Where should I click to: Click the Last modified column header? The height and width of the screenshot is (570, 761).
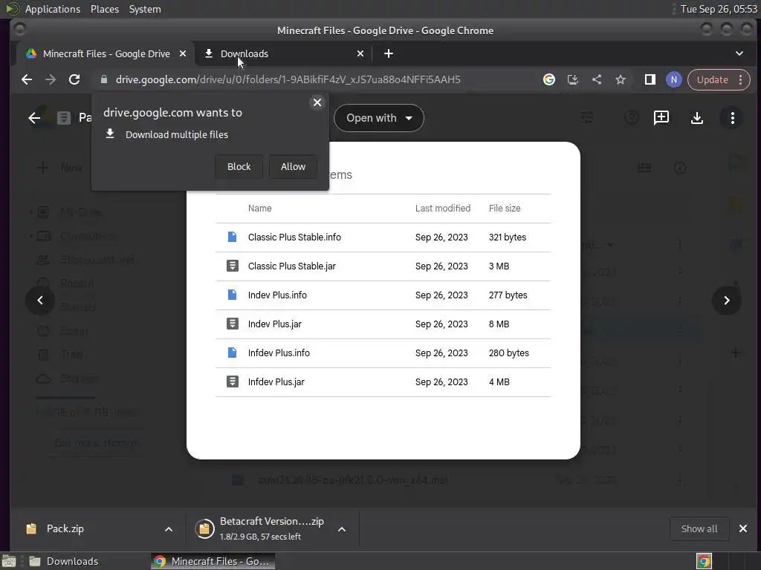(x=443, y=209)
